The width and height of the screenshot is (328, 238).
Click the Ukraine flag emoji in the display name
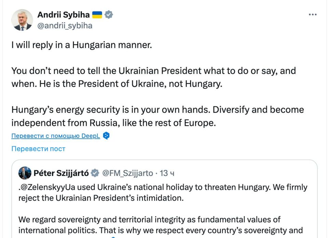click(x=97, y=14)
